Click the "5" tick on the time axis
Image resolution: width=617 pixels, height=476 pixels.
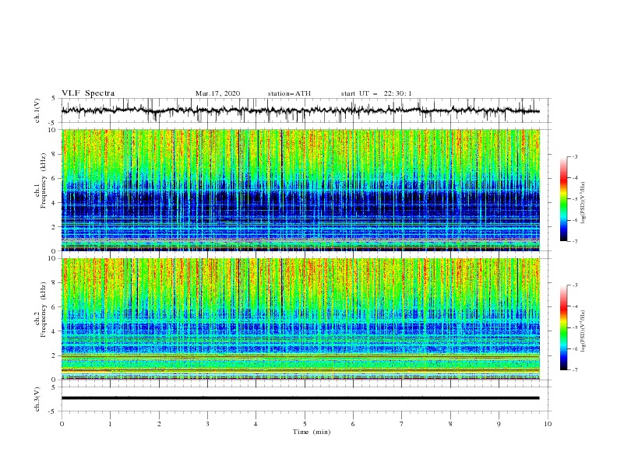click(305, 424)
